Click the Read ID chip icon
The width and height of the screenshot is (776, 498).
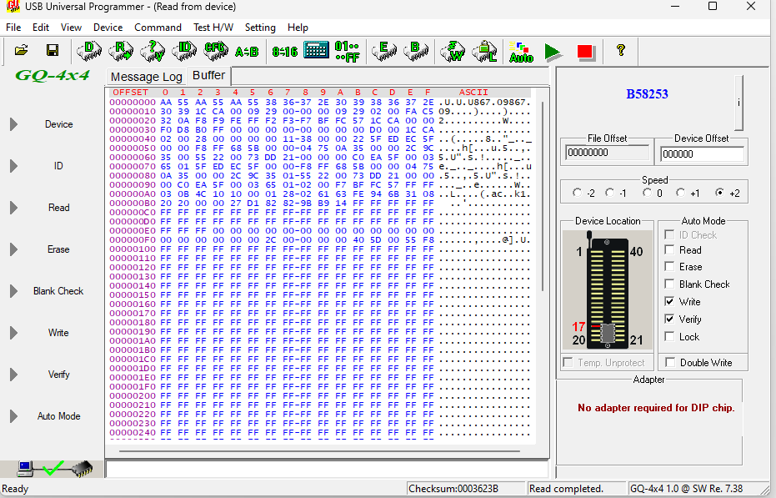click(184, 51)
